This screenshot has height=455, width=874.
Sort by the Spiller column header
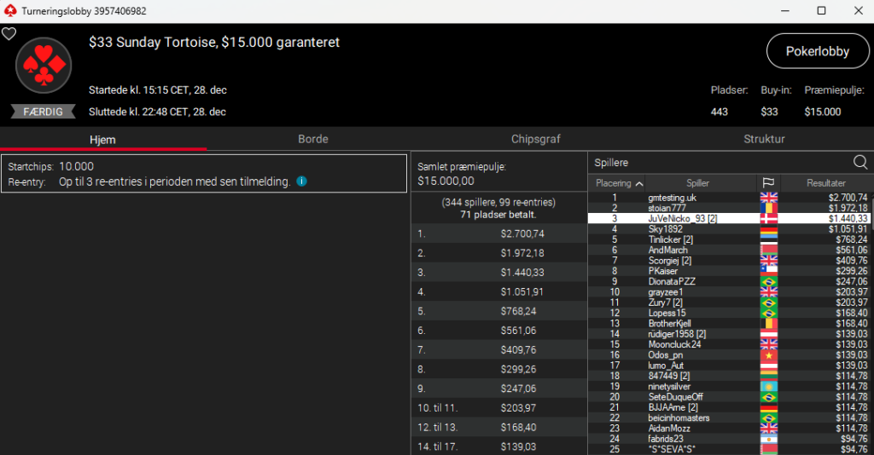point(697,183)
